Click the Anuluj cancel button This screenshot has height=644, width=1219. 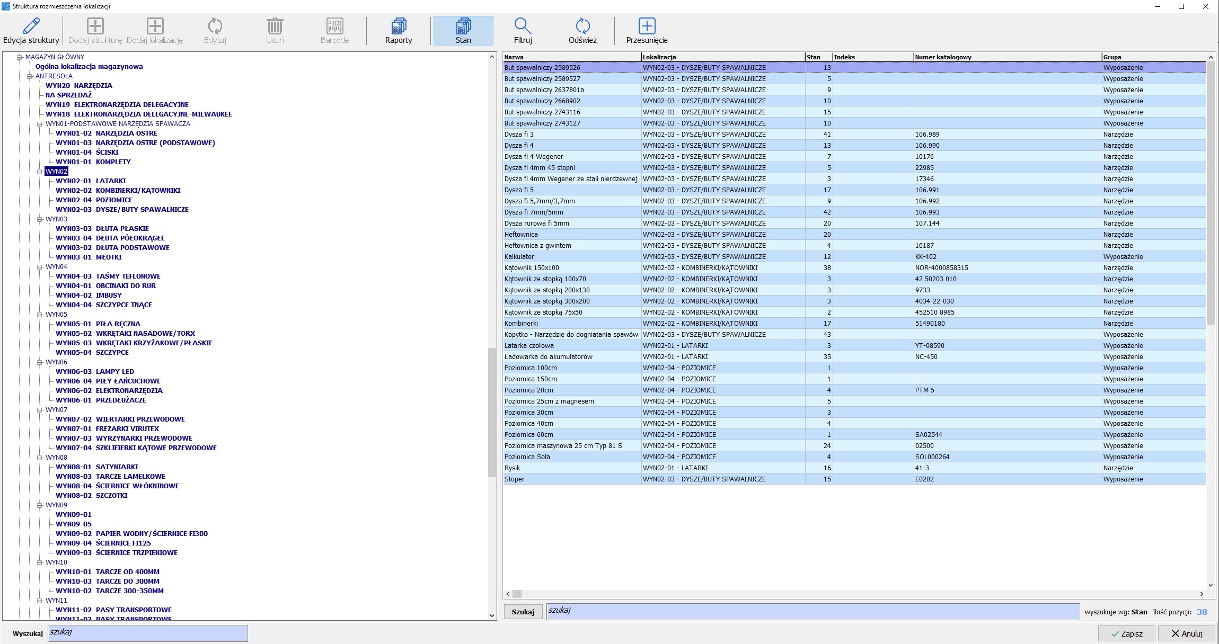click(x=1187, y=633)
